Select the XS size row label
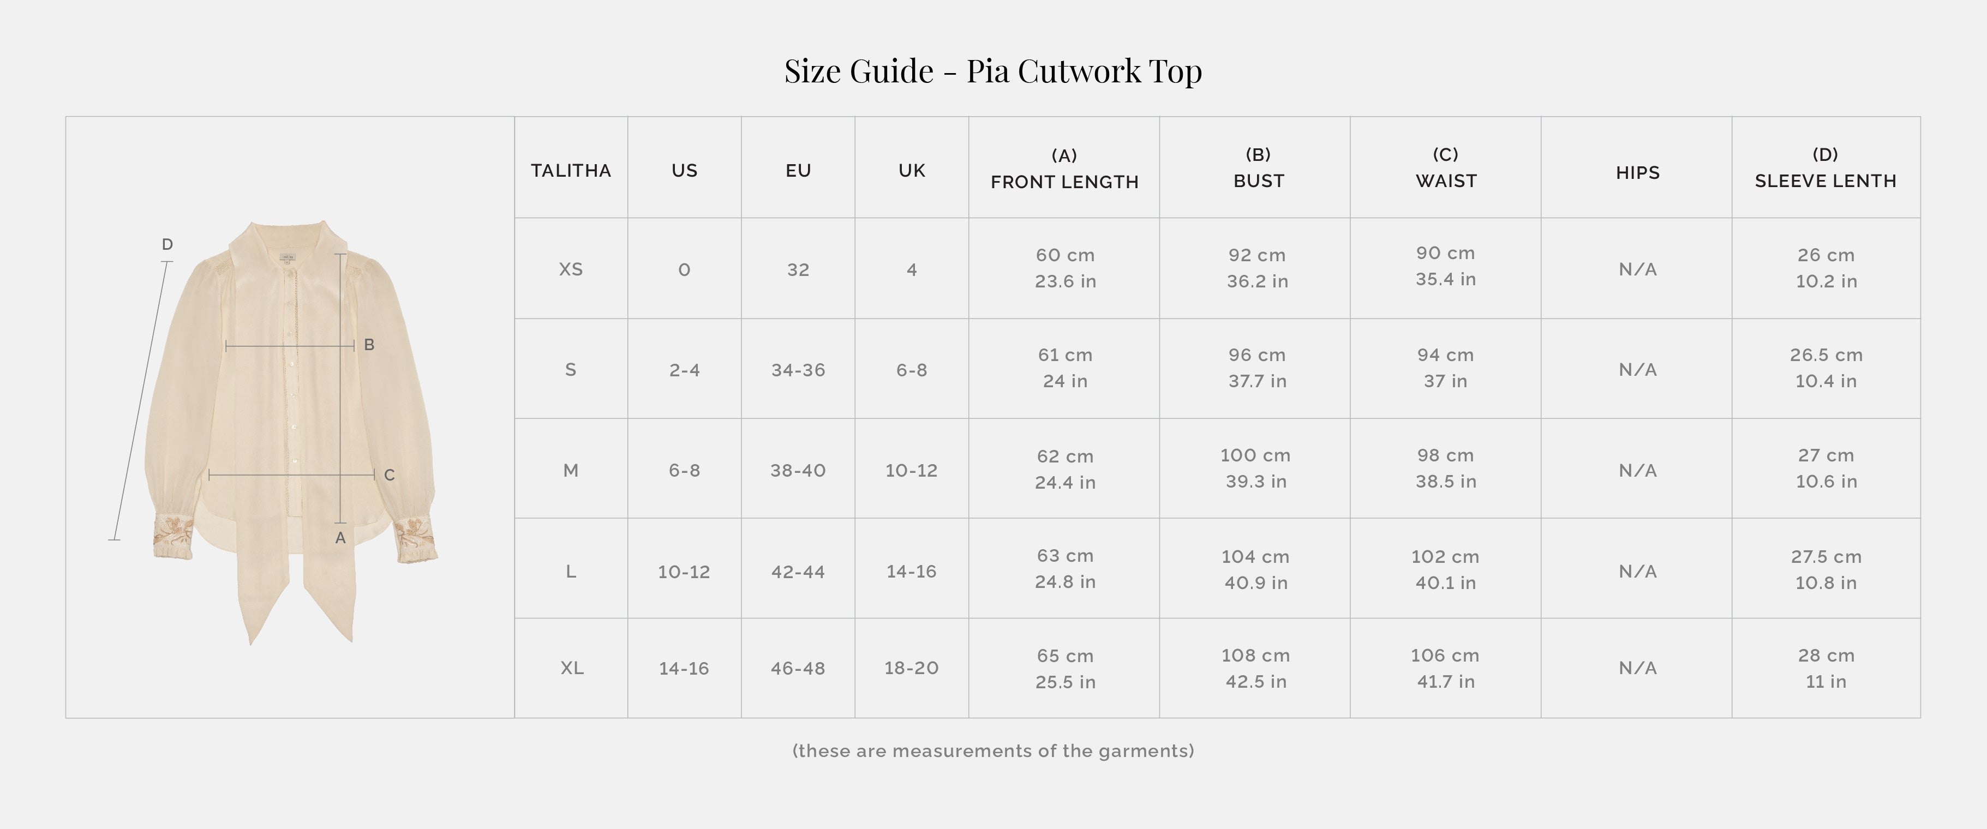1987x829 pixels. 571,269
